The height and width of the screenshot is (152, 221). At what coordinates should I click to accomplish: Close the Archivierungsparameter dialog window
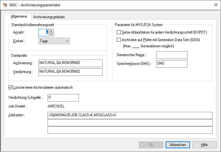(x=215, y=5)
